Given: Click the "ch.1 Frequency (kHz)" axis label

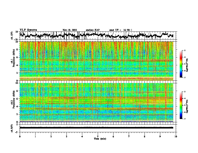Looking at the screenshot, I should 13,58.
